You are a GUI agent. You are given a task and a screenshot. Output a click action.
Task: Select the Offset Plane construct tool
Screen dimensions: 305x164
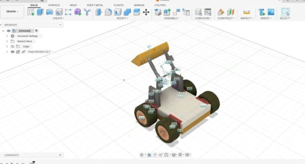tap(221, 12)
